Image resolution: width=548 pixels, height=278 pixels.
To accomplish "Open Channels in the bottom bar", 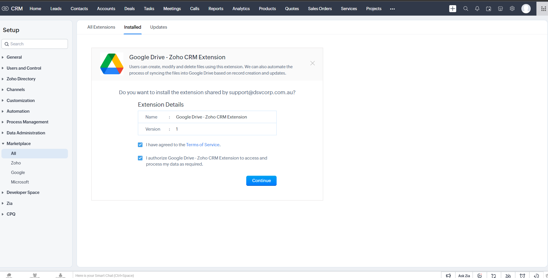I will tap(35, 276).
